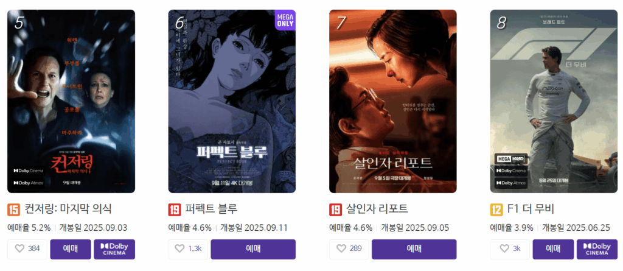The image size is (623, 271).
Task: Open the 퍼펙트 블루 poster thumbnail
Action: coord(232,102)
